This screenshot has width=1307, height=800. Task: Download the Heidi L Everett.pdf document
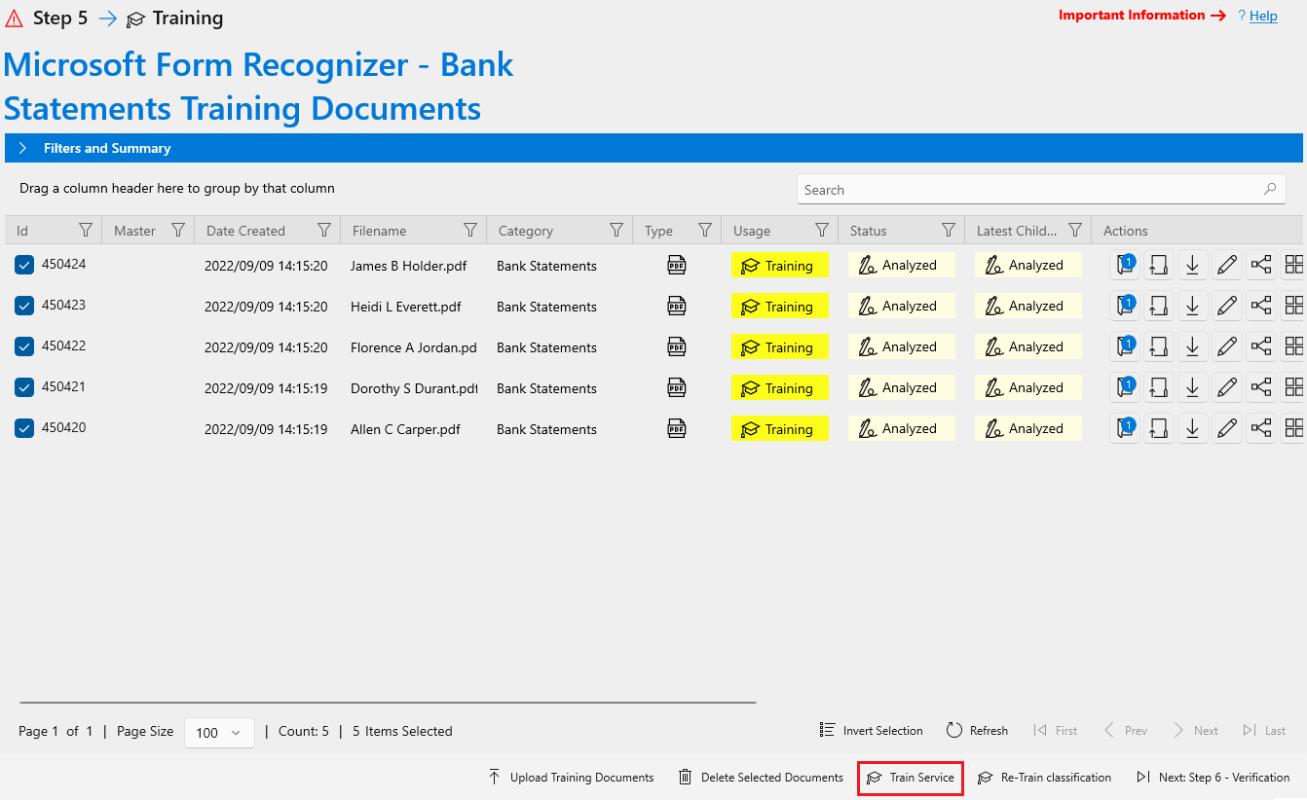(1193, 306)
